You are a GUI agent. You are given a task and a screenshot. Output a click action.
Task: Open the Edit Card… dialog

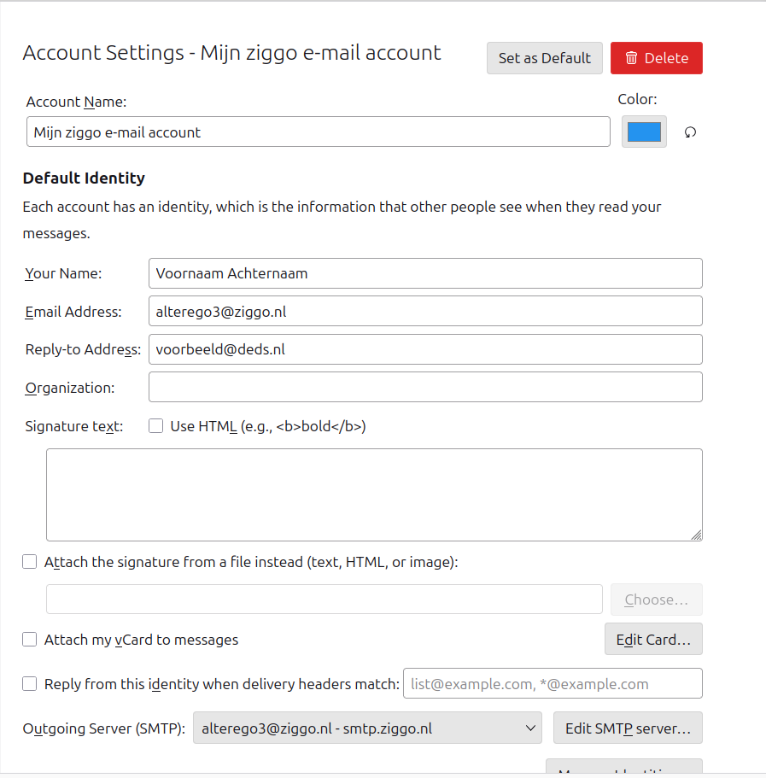(653, 639)
